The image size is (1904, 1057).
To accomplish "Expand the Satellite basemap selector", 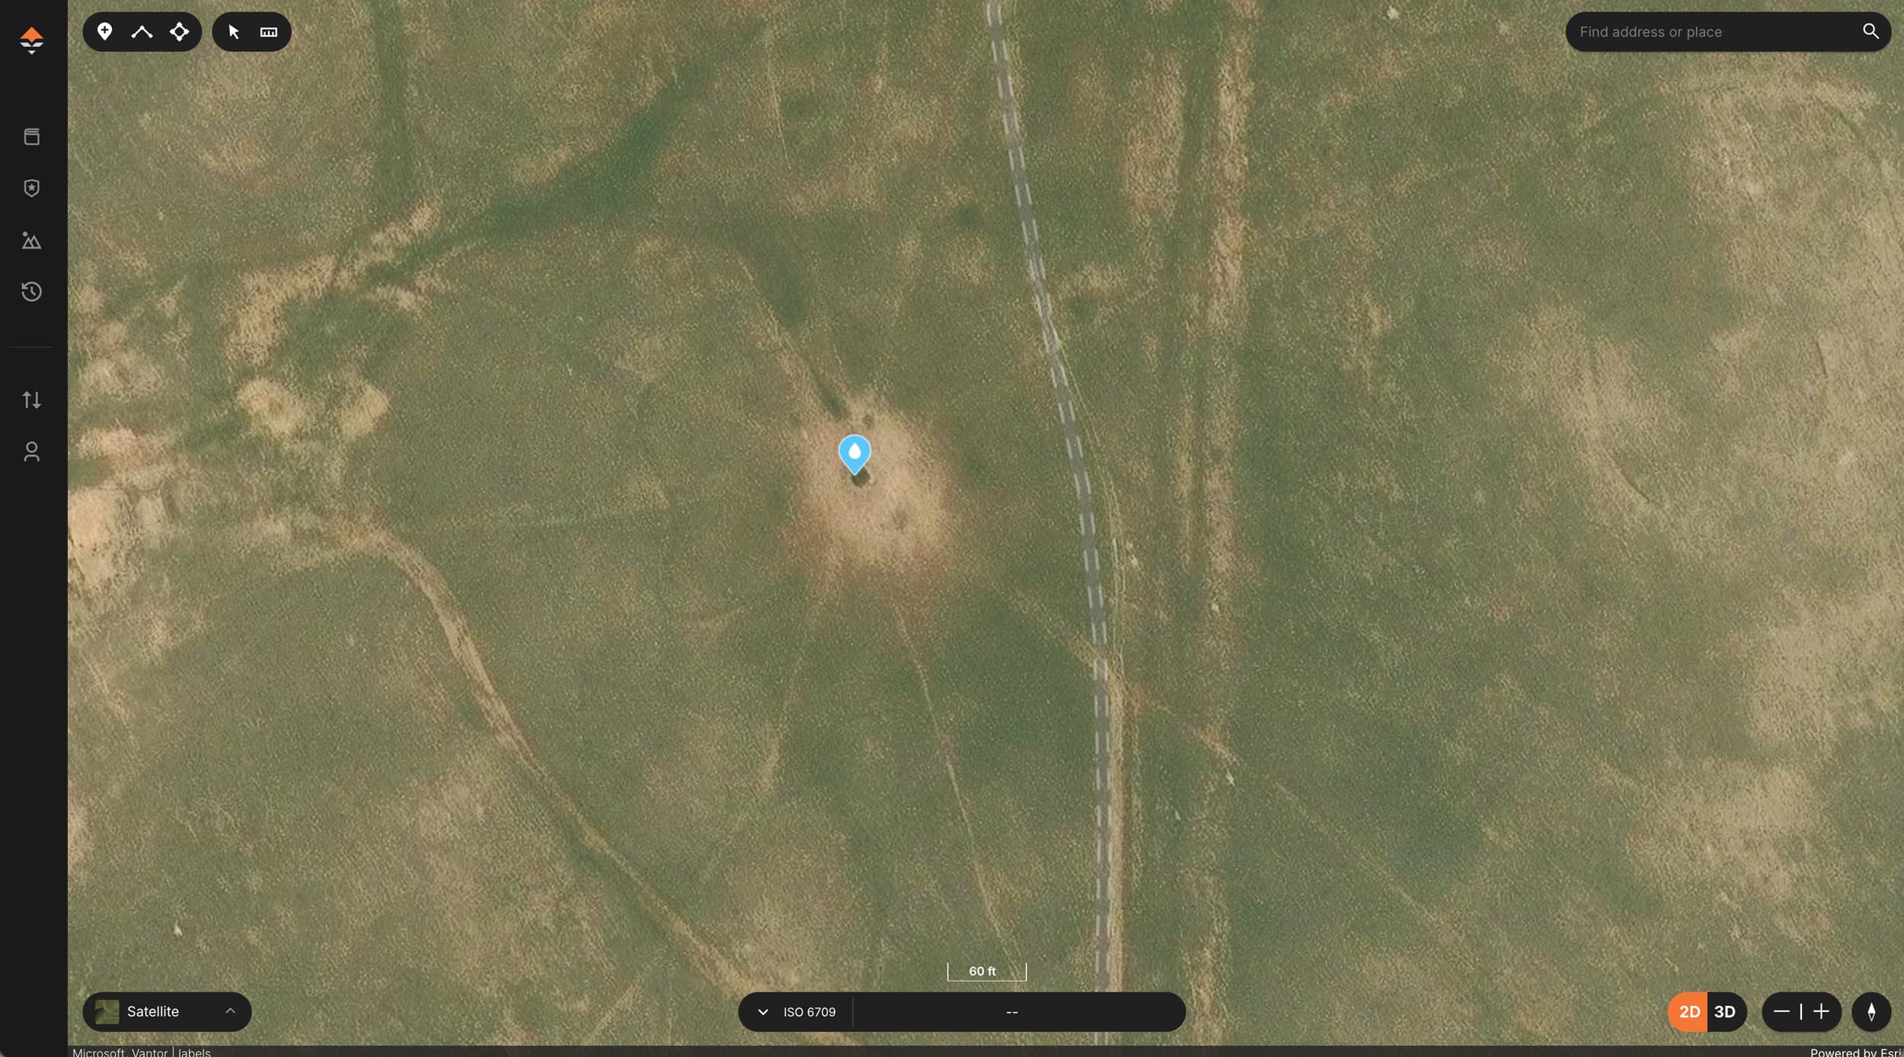I will (x=167, y=1011).
